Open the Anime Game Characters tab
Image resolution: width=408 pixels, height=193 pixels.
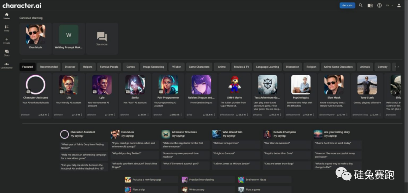338,67
